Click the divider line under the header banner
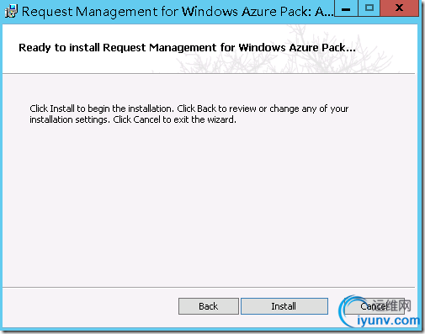 click(209, 74)
